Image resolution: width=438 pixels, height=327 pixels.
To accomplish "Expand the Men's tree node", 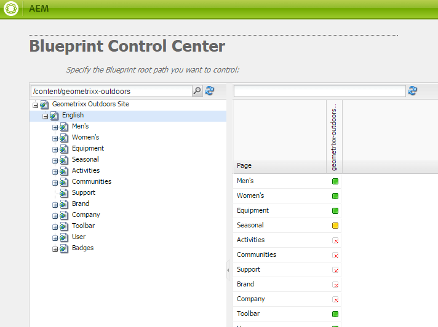I will click(x=55, y=127).
